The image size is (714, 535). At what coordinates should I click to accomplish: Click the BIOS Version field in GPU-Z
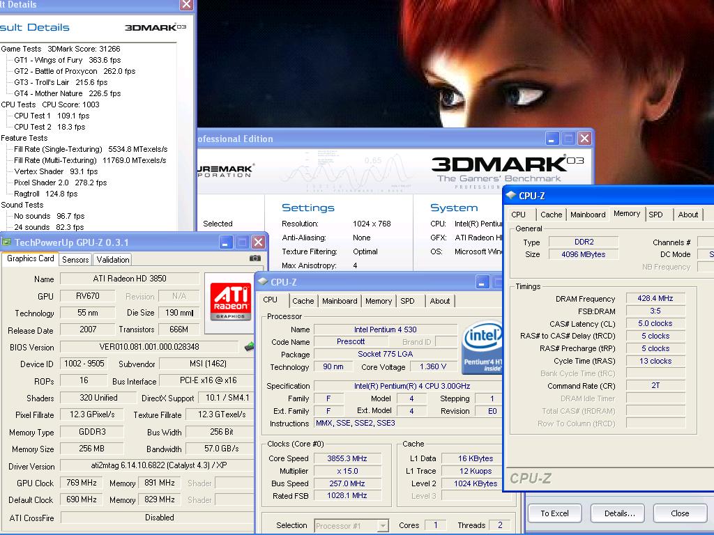(x=149, y=347)
